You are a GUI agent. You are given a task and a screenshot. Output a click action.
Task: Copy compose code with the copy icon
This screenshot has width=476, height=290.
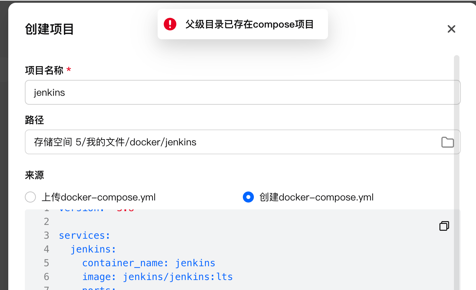[x=444, y=226]
